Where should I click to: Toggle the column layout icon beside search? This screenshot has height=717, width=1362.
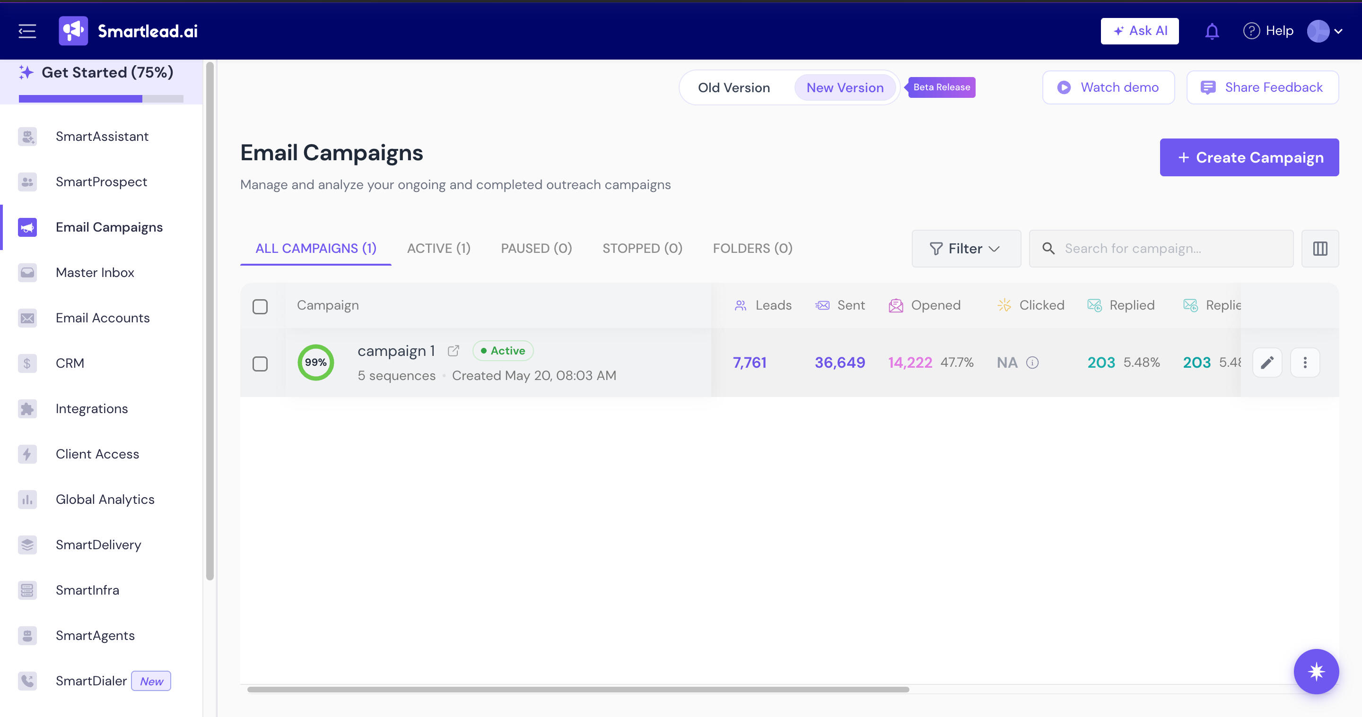click(1320, 248)
